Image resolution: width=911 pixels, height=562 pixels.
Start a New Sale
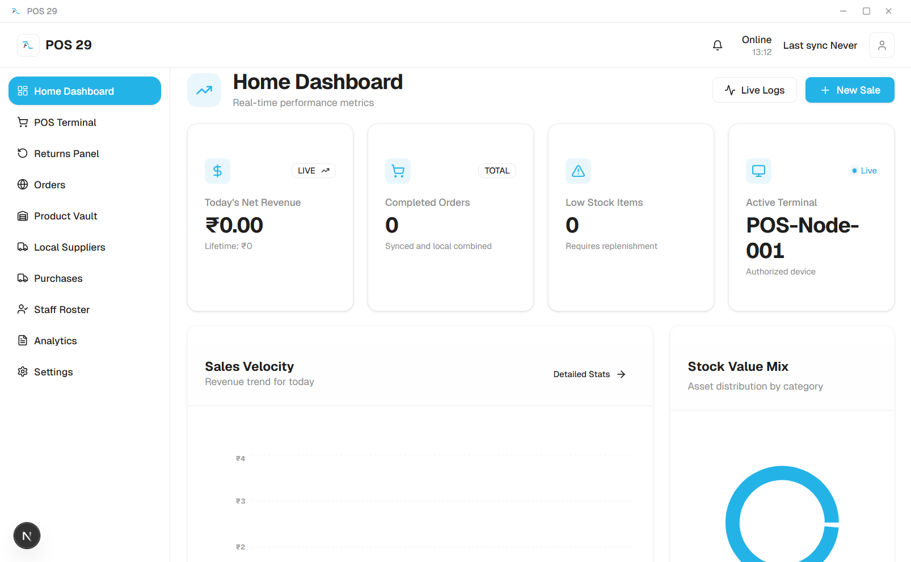(850, 90)
